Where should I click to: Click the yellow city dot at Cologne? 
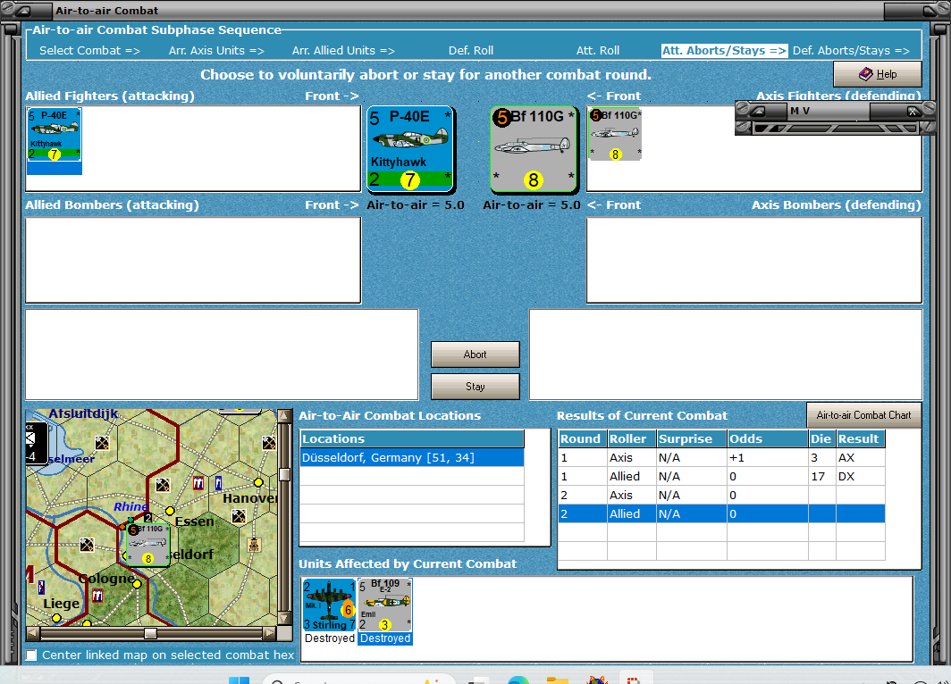[x=137, y=584]
